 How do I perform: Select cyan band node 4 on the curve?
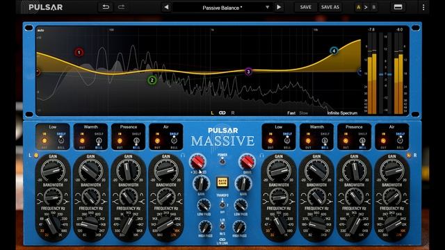coord(334,51)
